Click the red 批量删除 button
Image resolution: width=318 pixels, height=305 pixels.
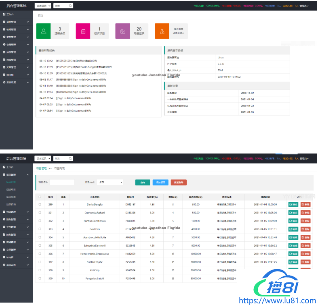(x=179, y=183)
